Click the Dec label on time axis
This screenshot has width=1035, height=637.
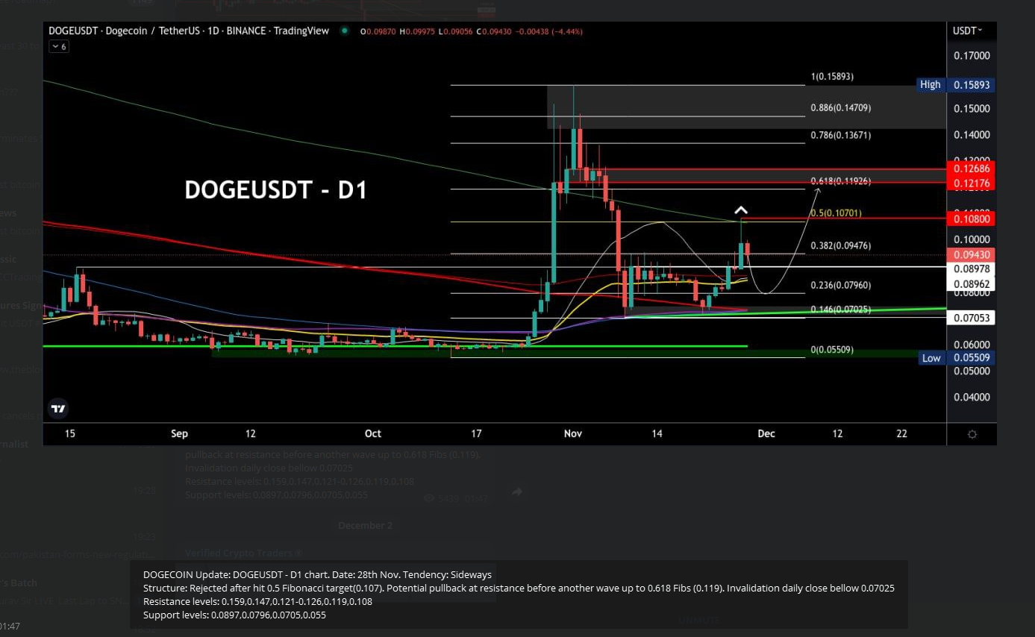(766, 433)
